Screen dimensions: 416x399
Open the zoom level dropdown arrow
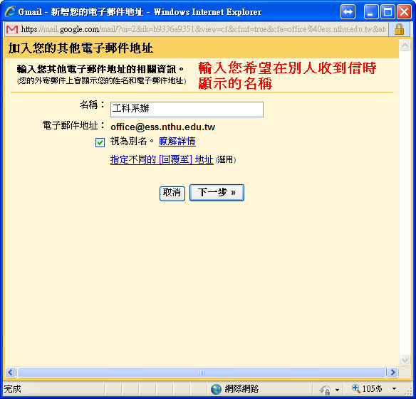(394, 389)
